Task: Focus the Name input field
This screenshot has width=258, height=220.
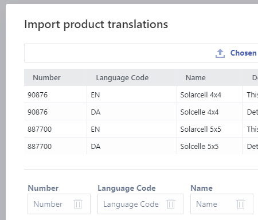Action: (222, 204)
